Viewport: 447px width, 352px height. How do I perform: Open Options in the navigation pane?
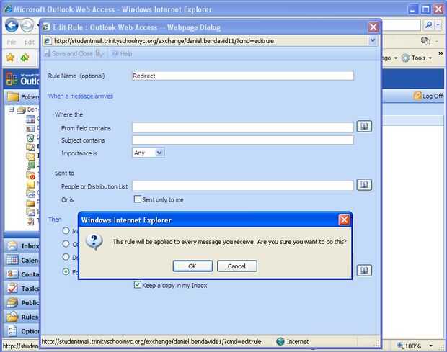(x=22, y=331)
